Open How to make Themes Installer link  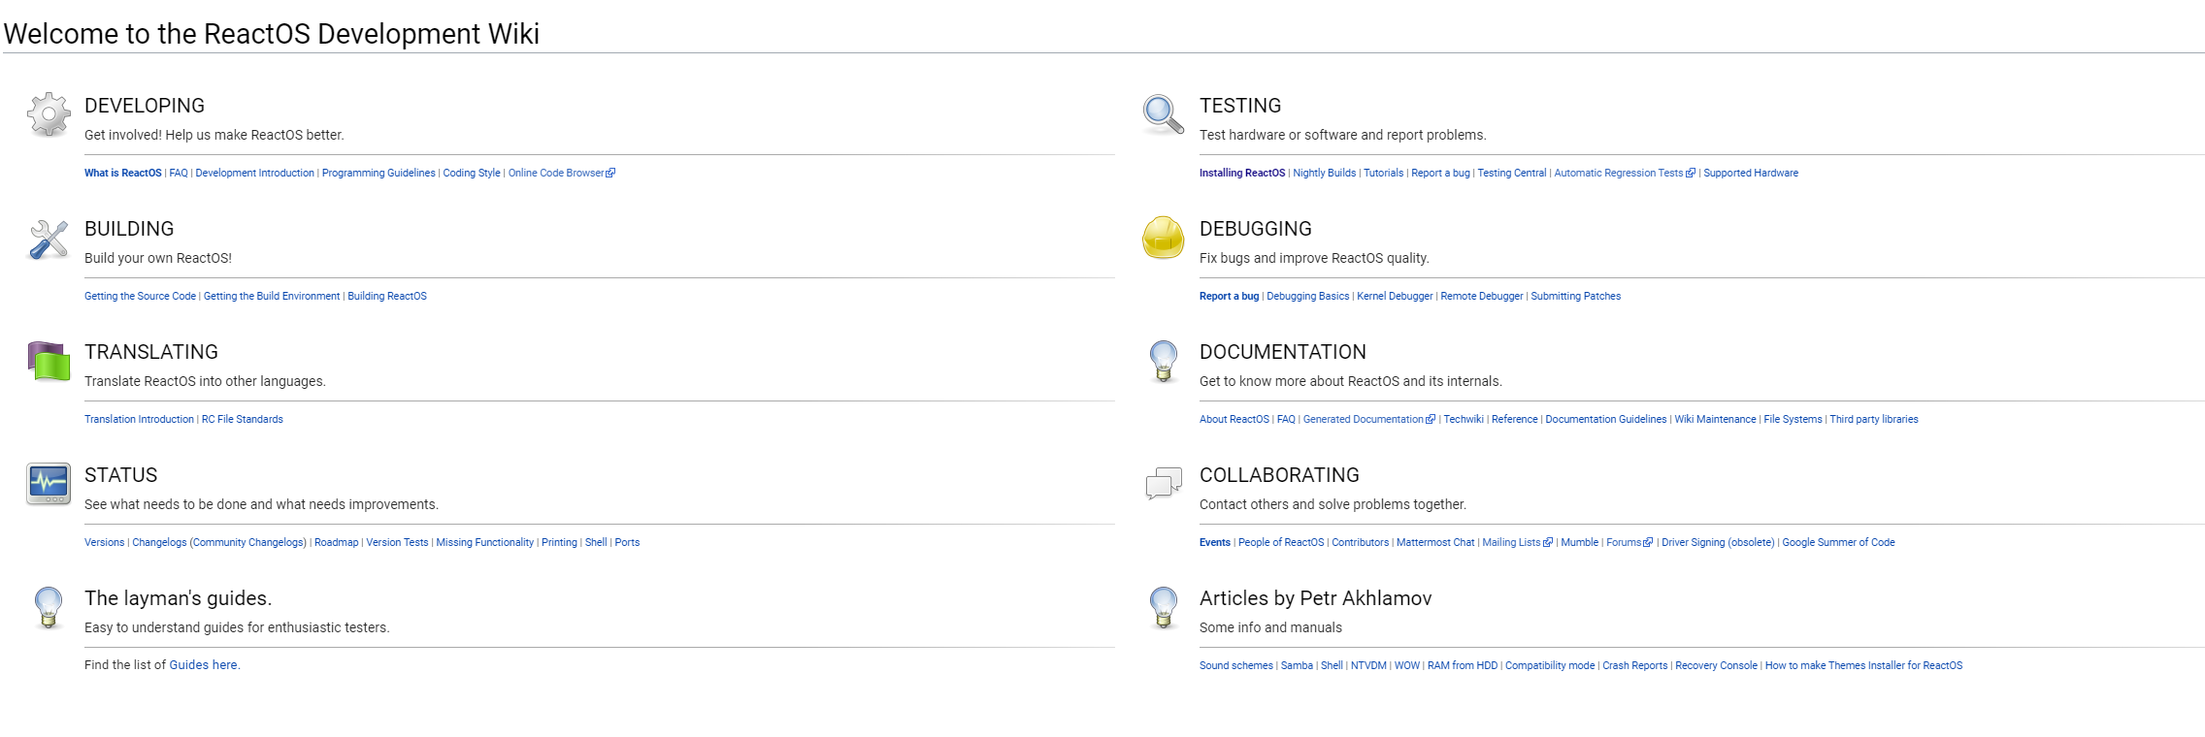click(1863, 665)
